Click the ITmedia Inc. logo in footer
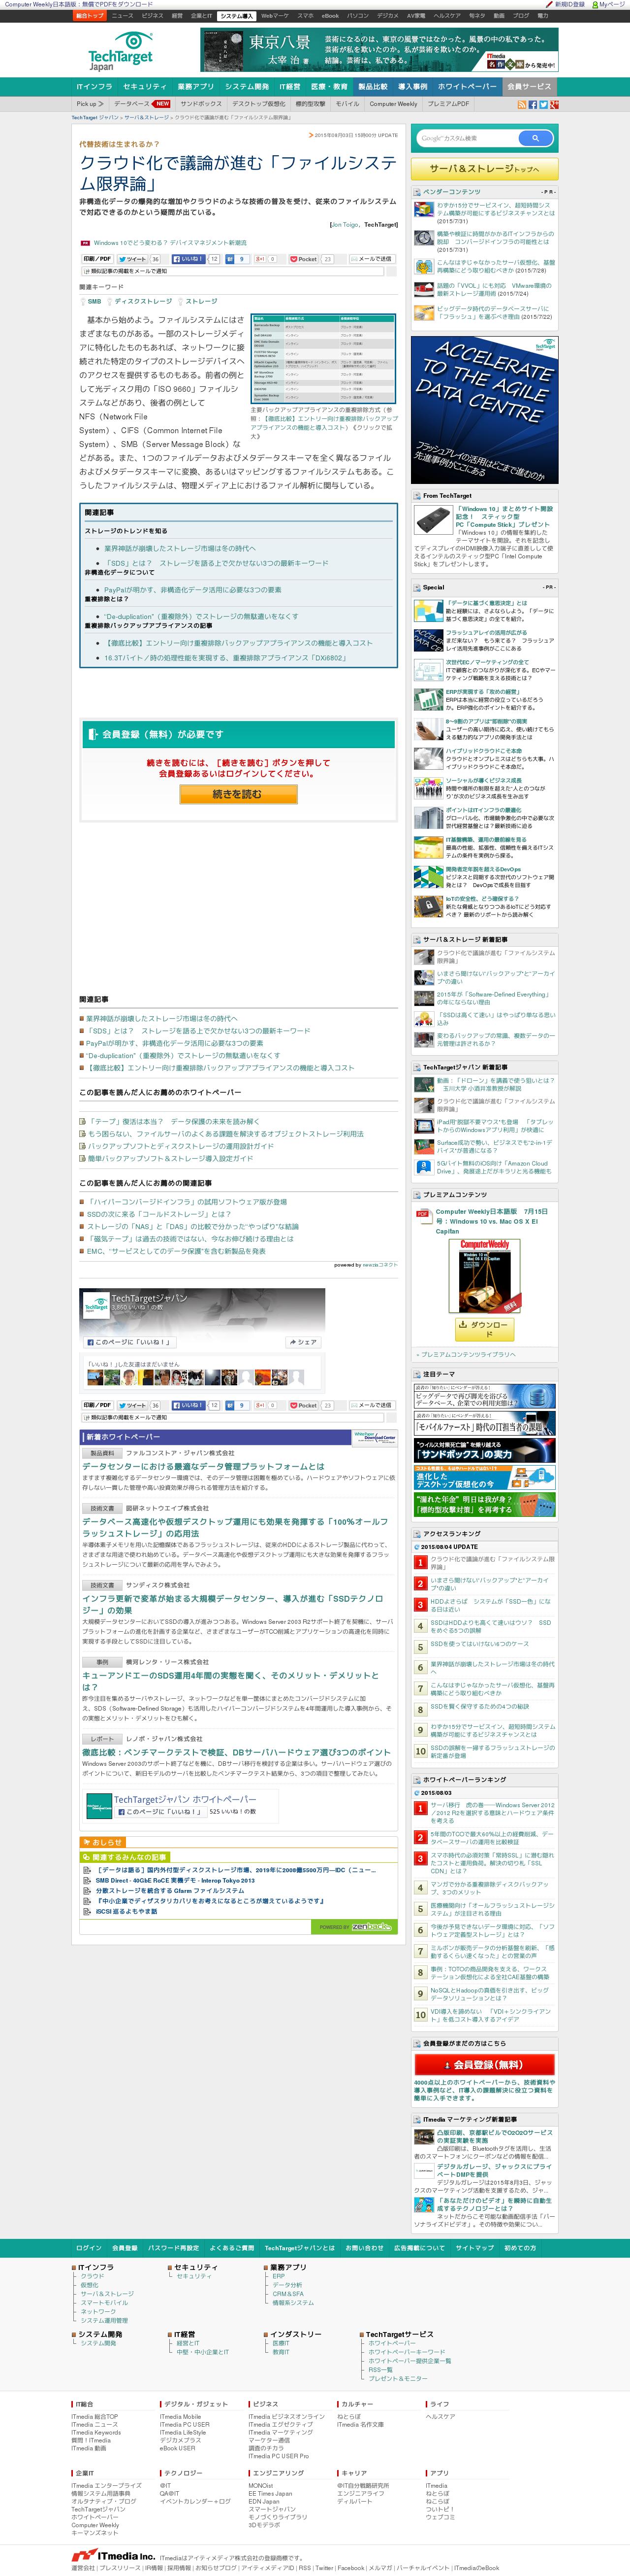630x2576 pixels. [x=113, y=2548]
